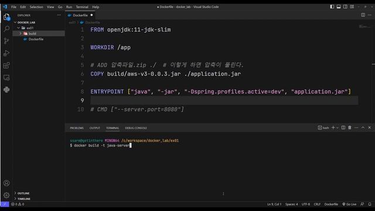Open the Terminal menu
Viewport: 375px width, 211px height.
click(82, 7)
